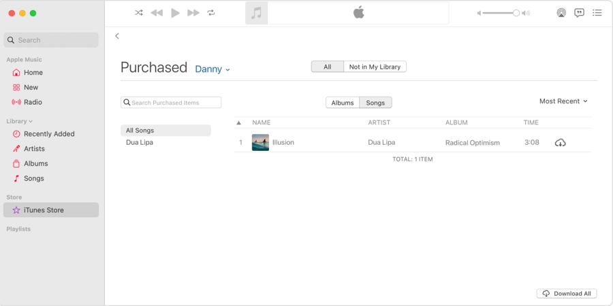Click the Apple Music section header
Image resolution: width=613 pixels, height=306 pixels.
[25, 60]
